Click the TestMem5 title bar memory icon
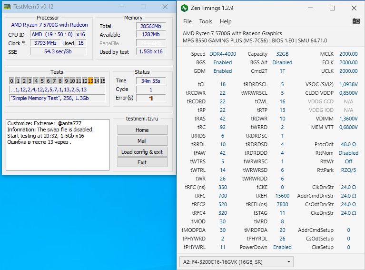The height and width of the screenshot is (270, 365). click(7, 7)
